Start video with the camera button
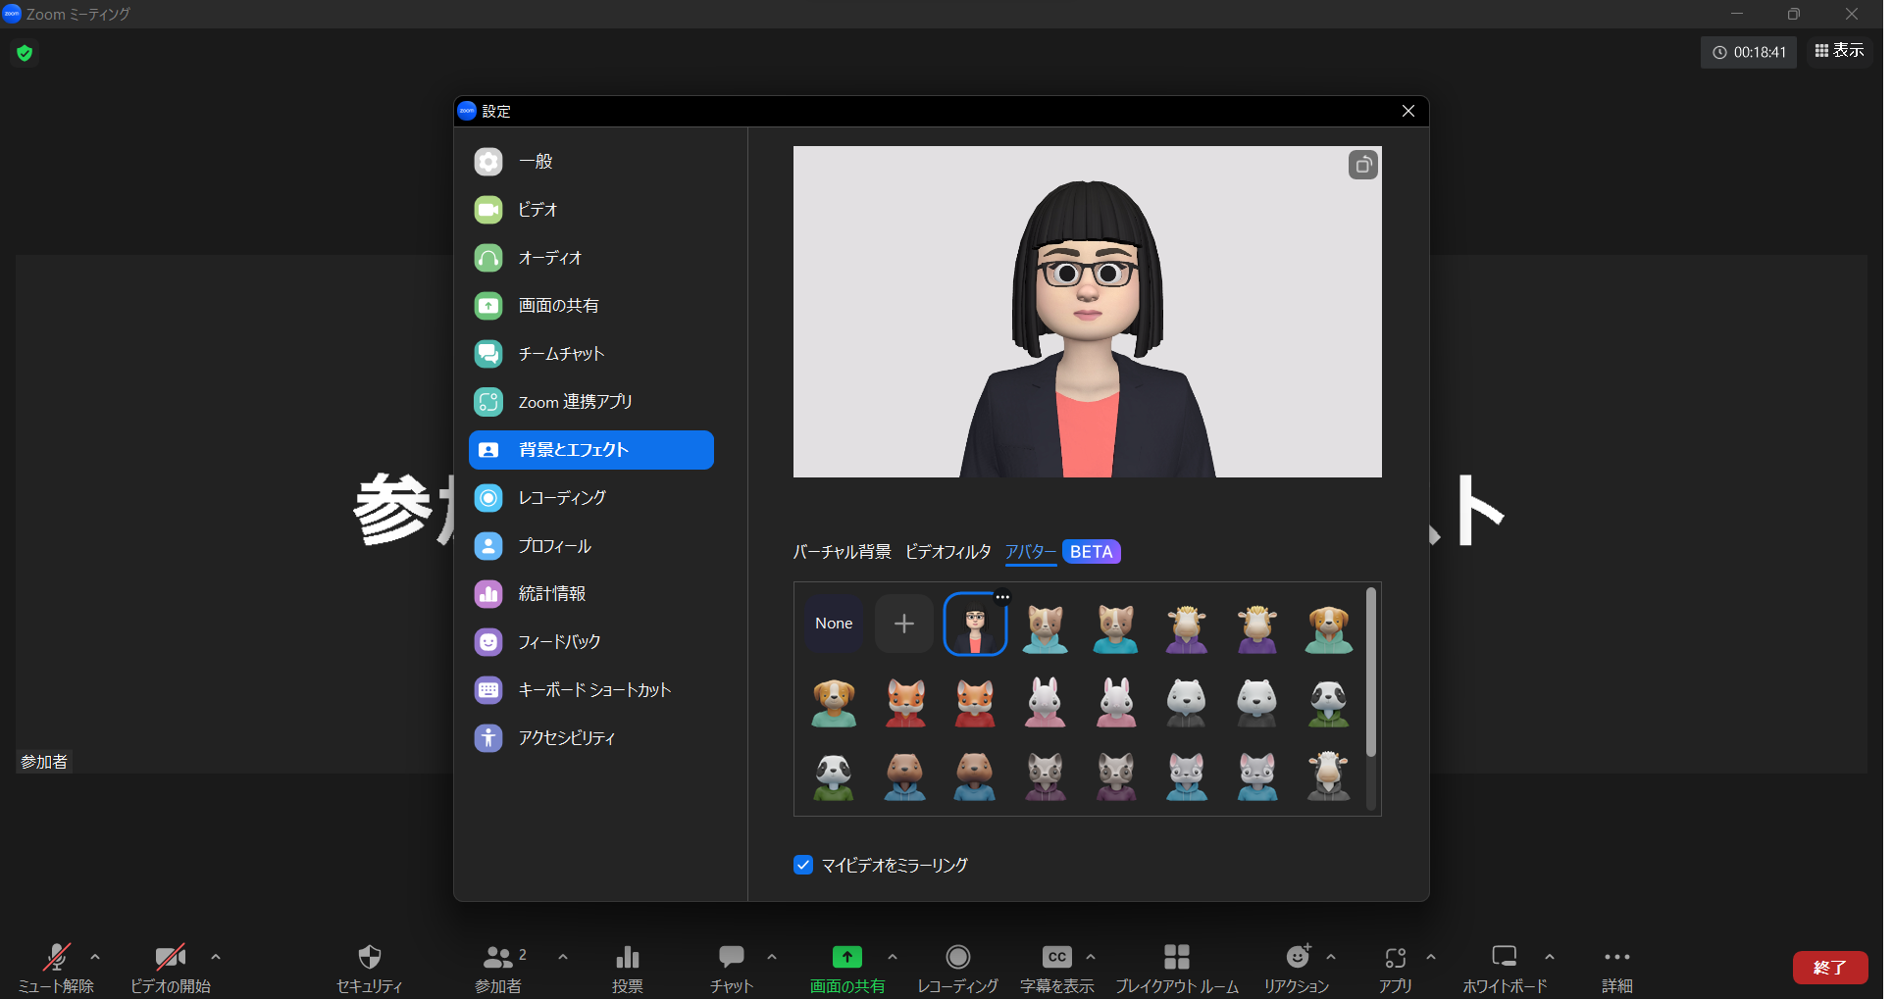This screenshot has width=1893, height=1000. [x=170, y=957]
